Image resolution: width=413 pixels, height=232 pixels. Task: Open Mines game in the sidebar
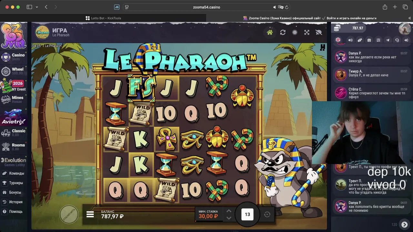(x=14, y=99)
